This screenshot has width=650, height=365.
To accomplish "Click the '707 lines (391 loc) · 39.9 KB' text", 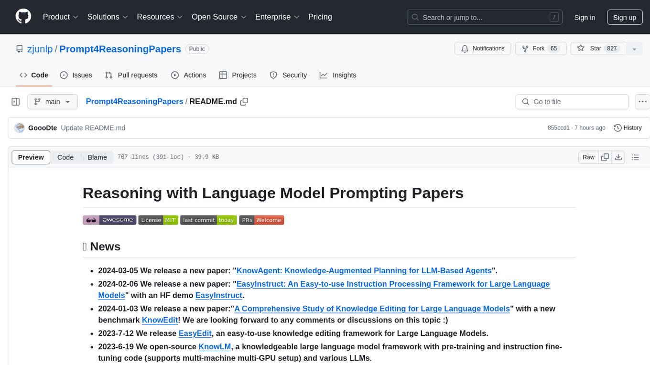I will click(x=168, y=157).
